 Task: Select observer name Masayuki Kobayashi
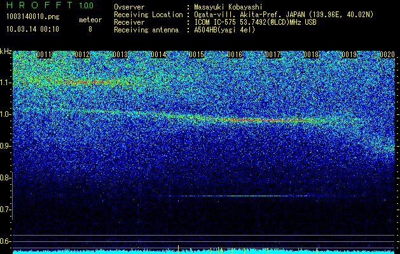(x=228, y=7)
